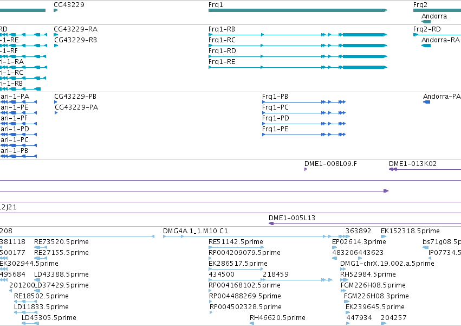Image resolution: width=461 pixels, height=326 pixels.
Task: Select the Frq1-PE protein feature
Action: 304,135
